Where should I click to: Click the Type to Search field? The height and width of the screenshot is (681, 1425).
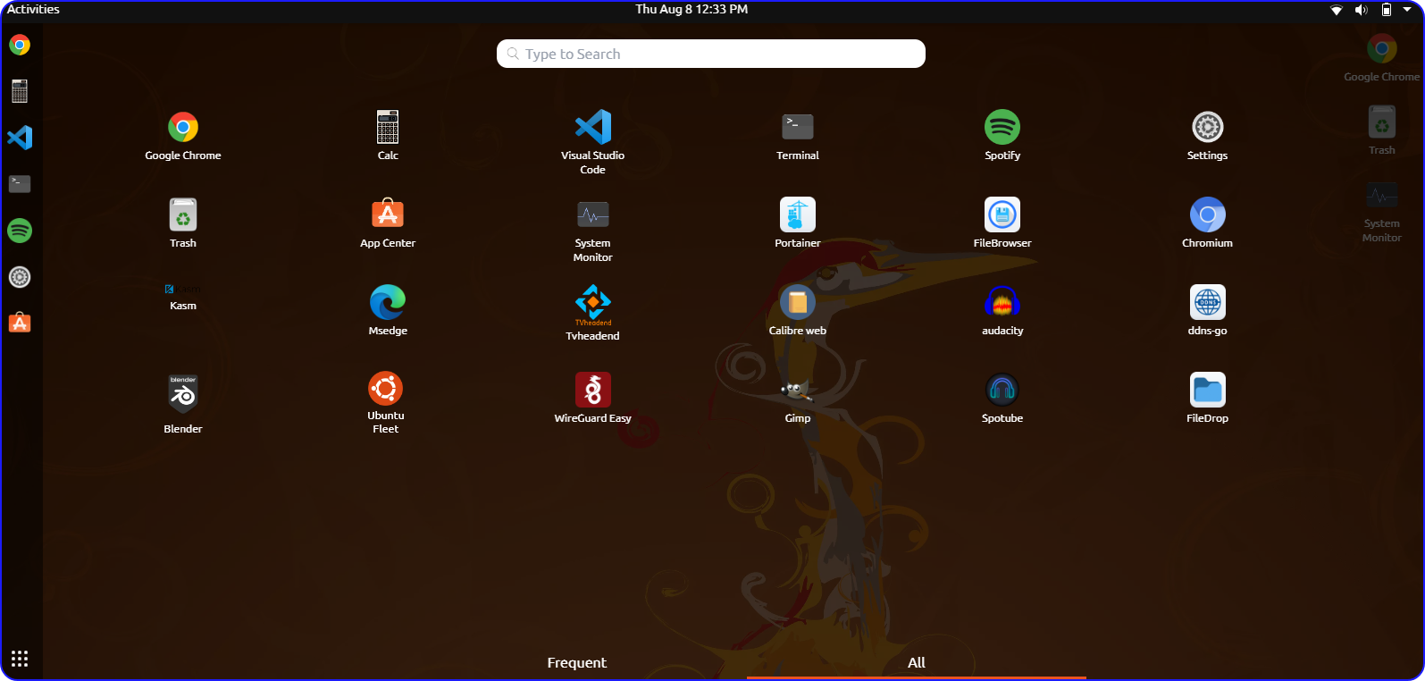tap(710, 54)
